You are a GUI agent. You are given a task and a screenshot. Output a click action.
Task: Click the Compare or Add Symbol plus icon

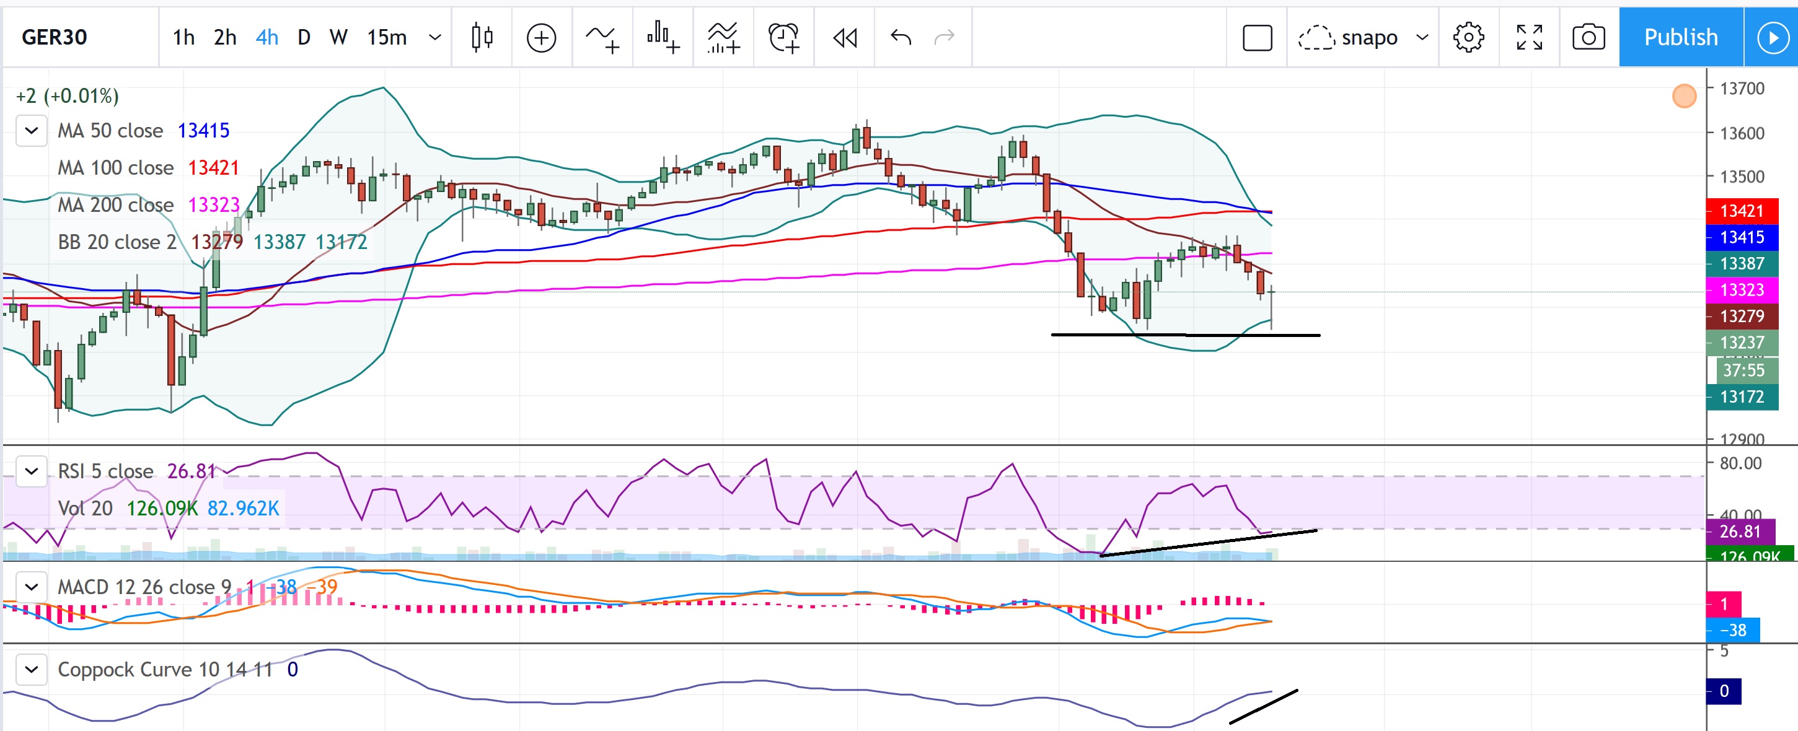pyautogui.click(x=542, y=37)
